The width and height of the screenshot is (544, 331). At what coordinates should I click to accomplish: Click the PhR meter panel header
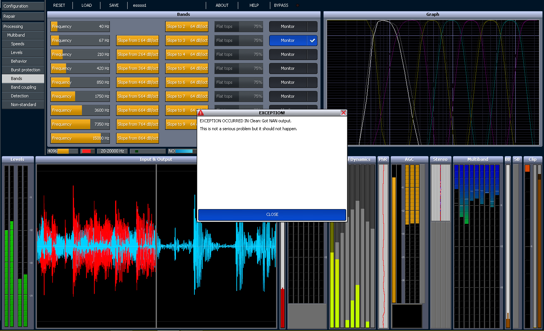pos(383,159)
